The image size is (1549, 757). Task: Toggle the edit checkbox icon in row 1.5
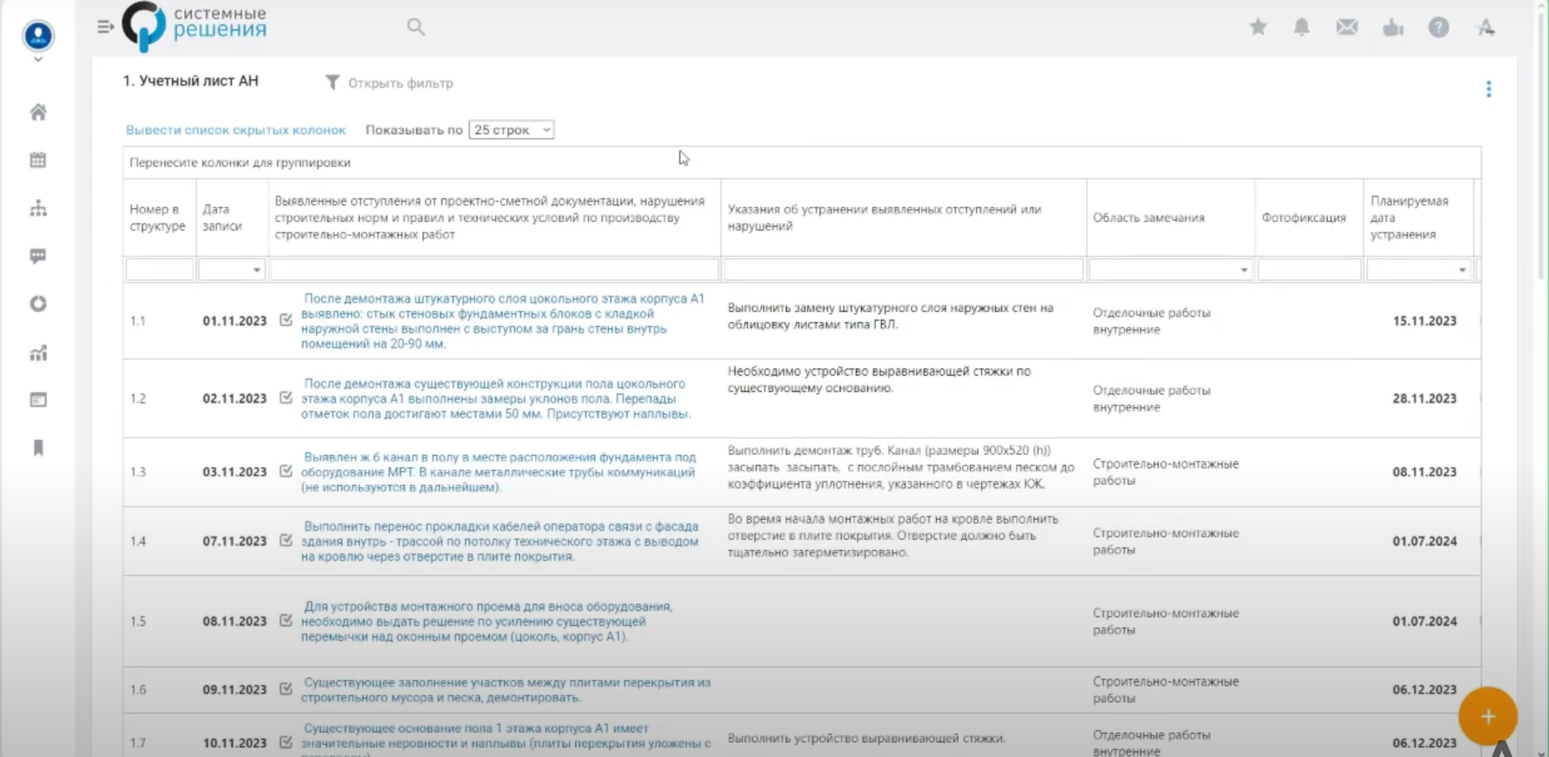[x=286, y=620]
